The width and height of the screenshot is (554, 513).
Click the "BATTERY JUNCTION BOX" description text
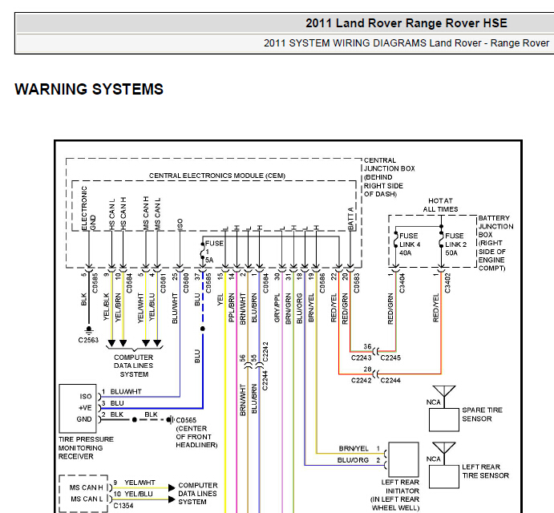(x=495, y=243)
